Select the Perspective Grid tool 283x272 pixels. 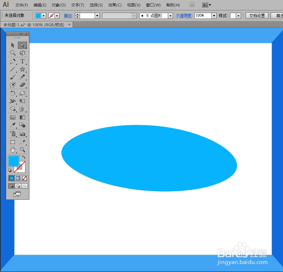pyautogui.click(x=22, y=109)
